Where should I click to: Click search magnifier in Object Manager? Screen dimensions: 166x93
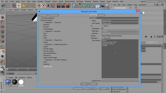155,5
